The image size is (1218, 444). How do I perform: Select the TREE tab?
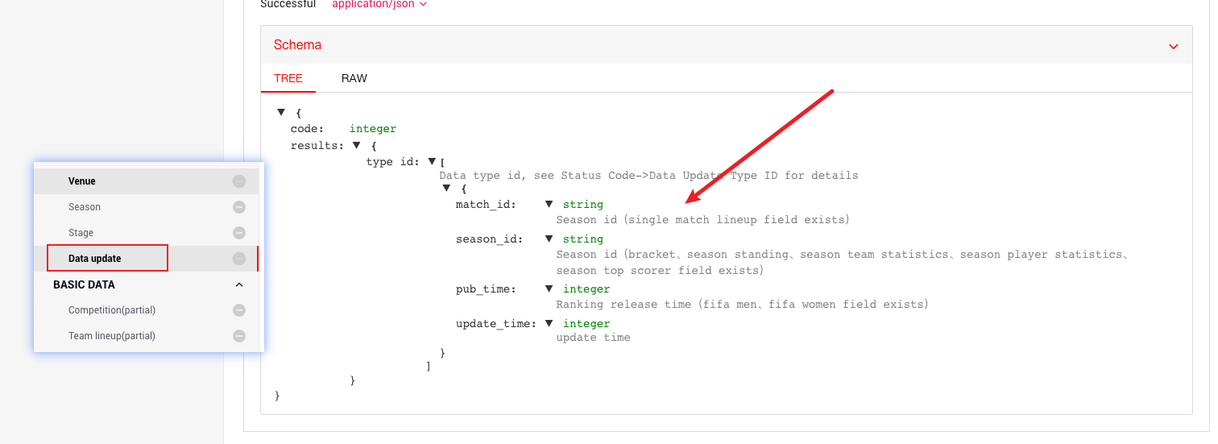coord(288,78)
